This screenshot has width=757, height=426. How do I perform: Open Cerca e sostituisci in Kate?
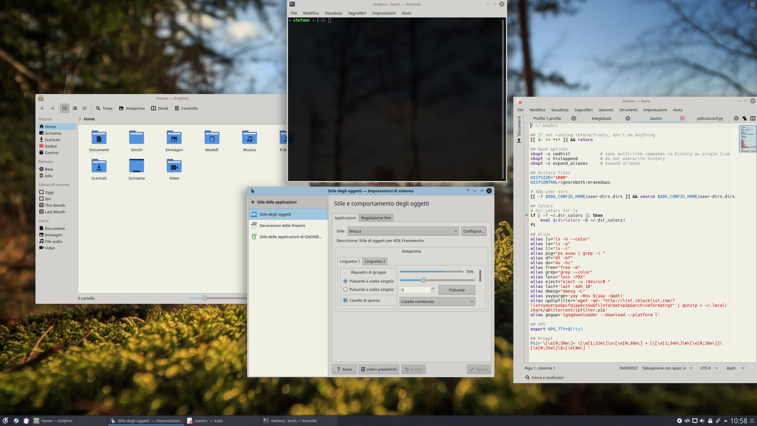544,377
